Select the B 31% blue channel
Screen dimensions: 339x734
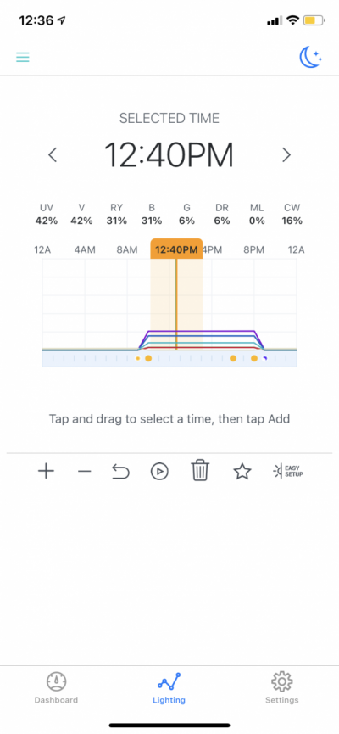(152, 215)
